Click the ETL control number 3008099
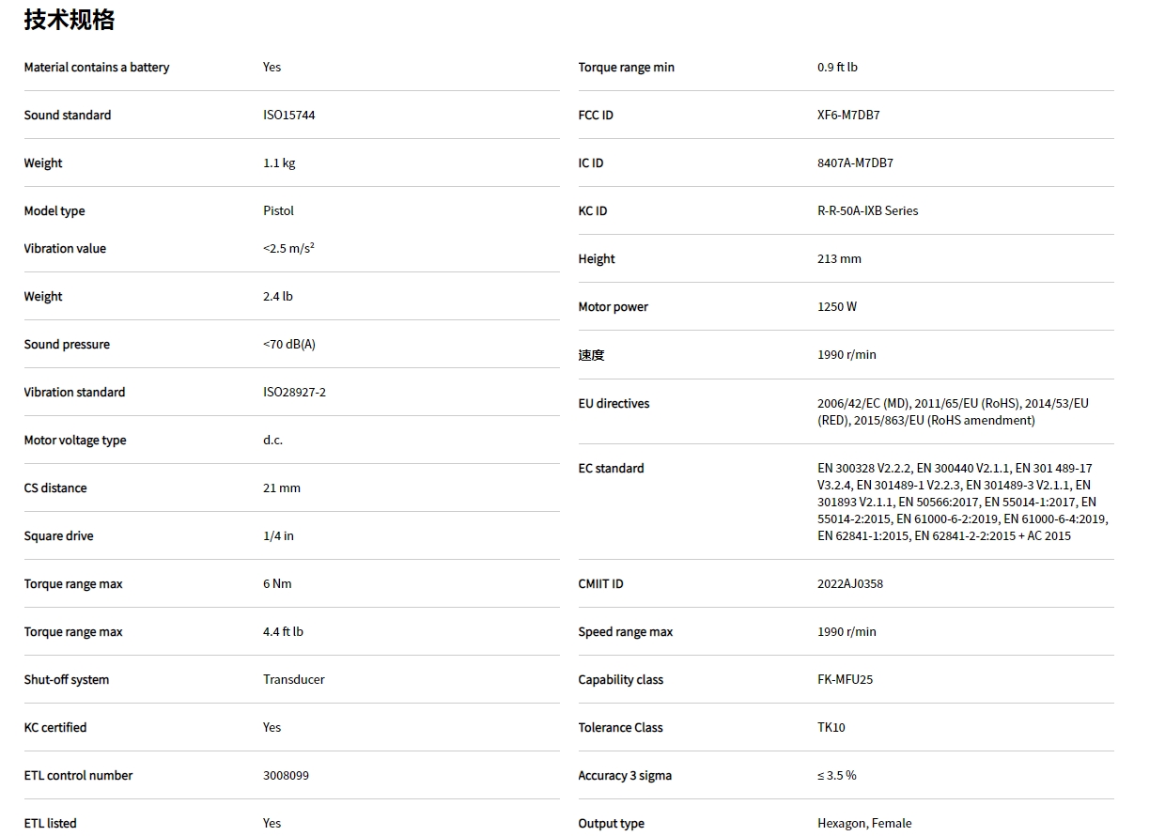1165x836 pixels. 286,776
